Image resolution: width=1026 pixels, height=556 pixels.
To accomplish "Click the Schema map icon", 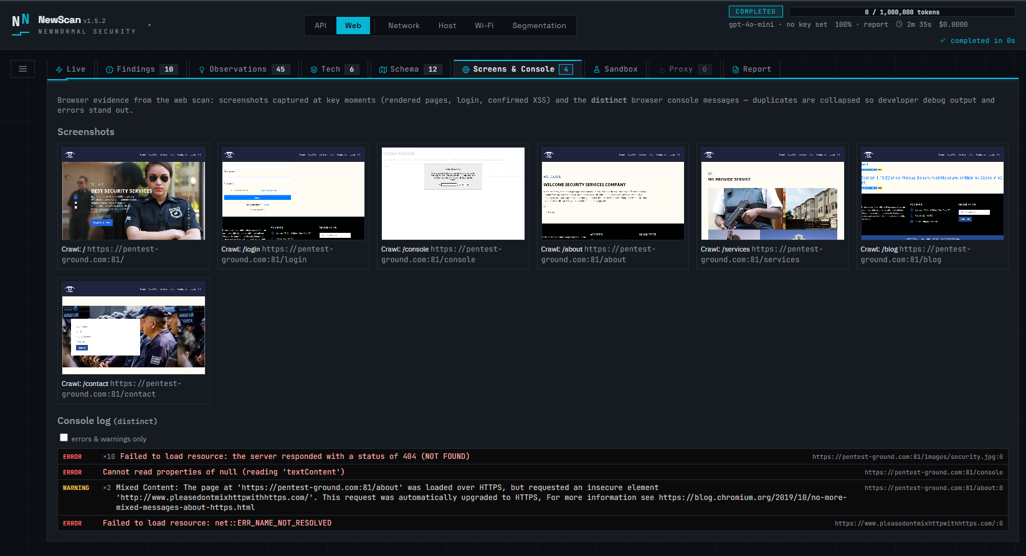I will tap(383, 70).
